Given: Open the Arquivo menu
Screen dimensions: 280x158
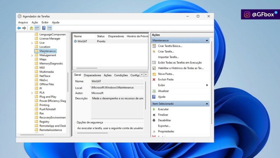Looking at the screenshot, I should (x=23, y=22).
